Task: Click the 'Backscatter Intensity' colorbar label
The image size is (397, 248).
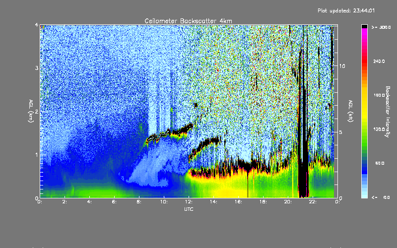Action: point(388,112)
